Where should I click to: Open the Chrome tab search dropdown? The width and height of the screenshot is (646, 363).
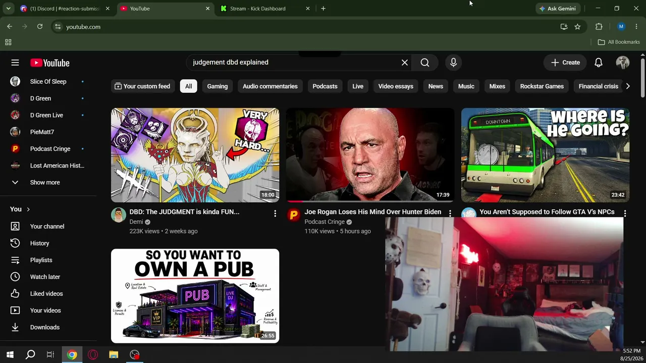click(x=8, y=9)
